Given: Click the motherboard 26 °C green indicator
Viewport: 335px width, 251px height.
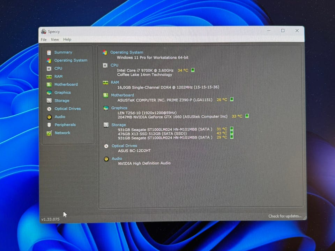Looking at the screenshot, I should tap(232, 99).
